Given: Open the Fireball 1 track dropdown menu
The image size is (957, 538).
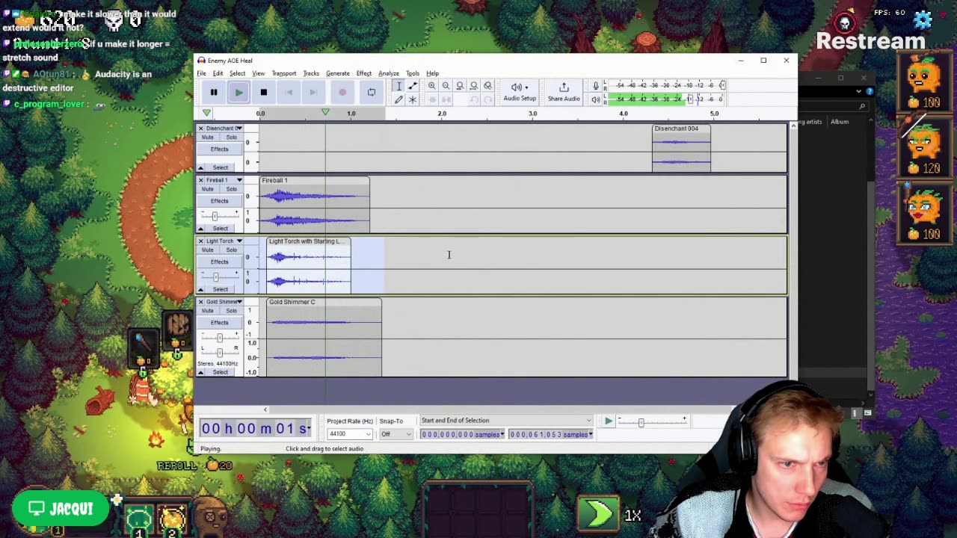Looking at the screenshot, I should (x=224, y=180).
